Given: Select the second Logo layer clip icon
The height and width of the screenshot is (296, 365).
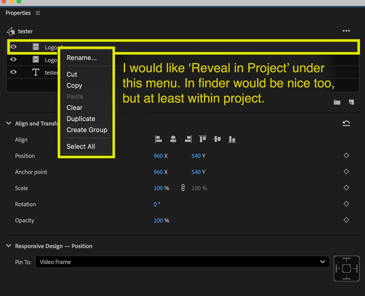Looking at the screenshot, I should pos(36,59).
